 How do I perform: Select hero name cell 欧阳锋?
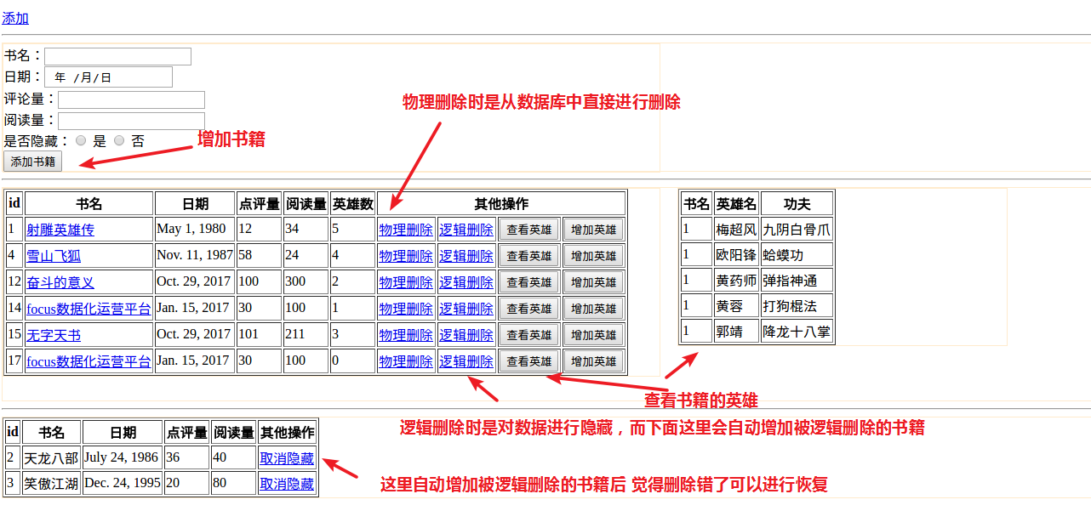736,255
